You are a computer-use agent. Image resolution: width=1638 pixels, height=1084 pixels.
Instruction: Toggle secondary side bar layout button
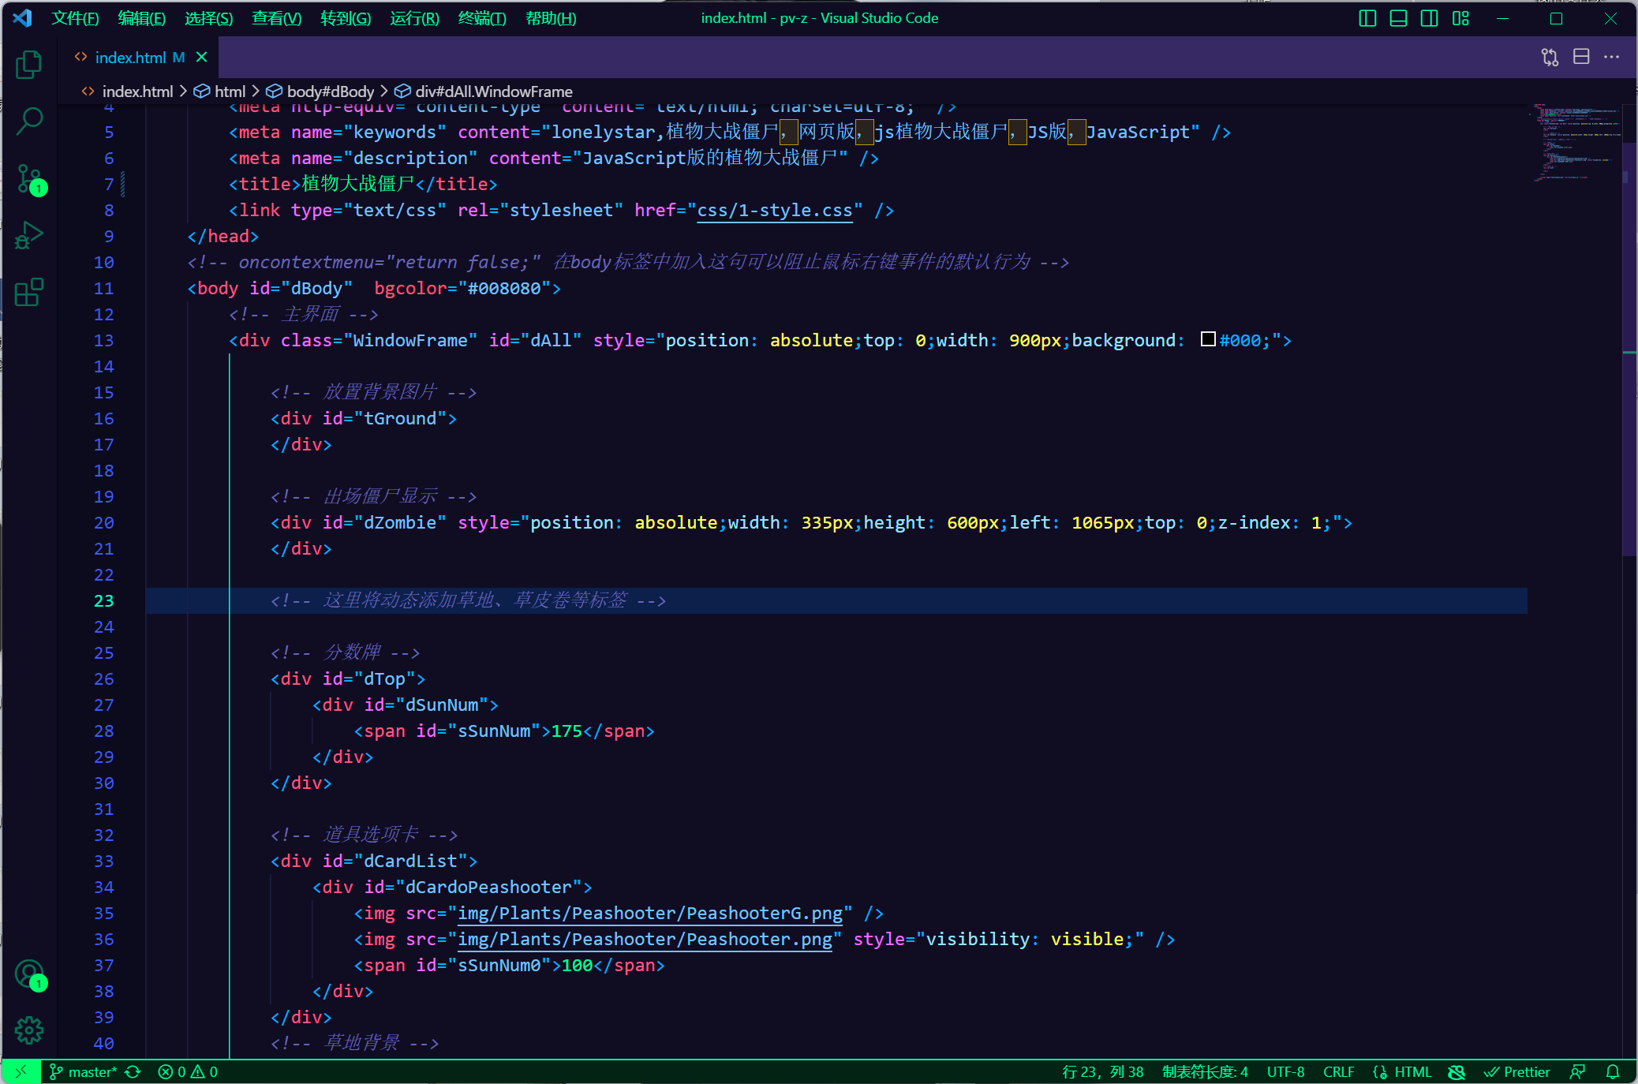click(x=1429, y=18)
